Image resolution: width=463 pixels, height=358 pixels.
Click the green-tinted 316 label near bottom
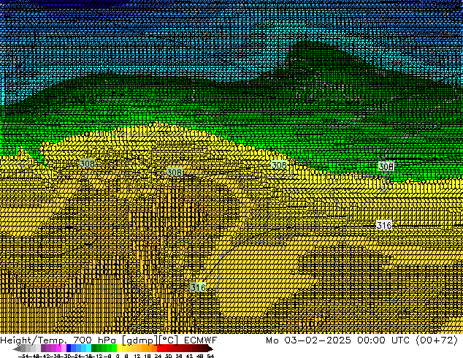click(198, 287)
